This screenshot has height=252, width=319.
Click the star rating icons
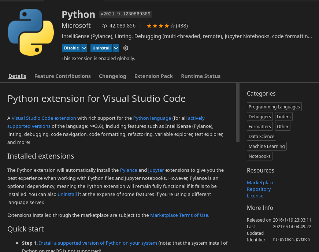pos(160,26)
